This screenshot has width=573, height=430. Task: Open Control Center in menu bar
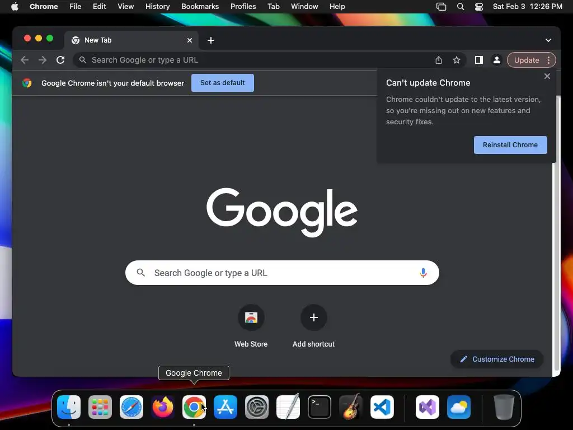(x=479, y=7)
